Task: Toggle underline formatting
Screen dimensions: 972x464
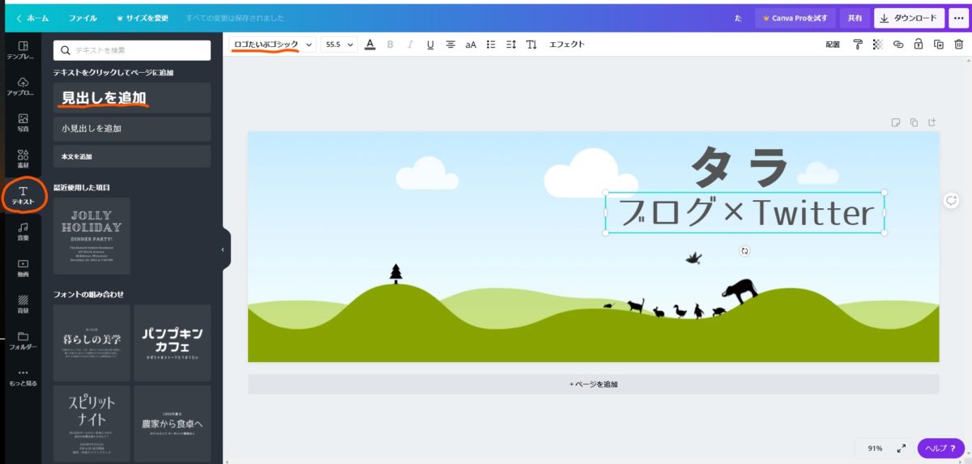Action: coord(430,45)
